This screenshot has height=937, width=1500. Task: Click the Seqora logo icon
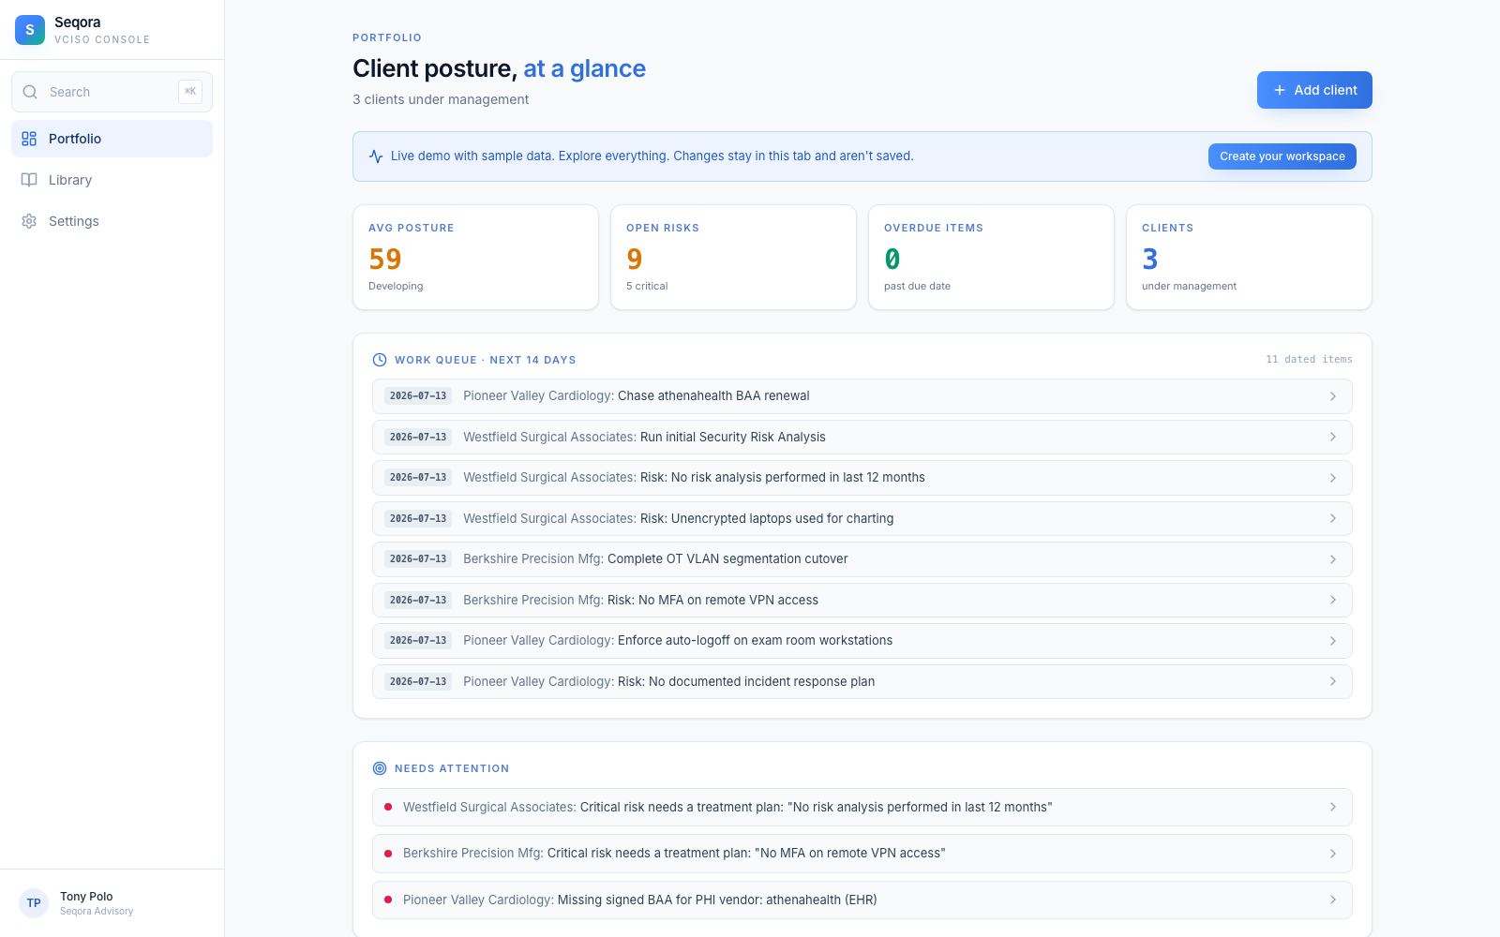pos(30,30)
